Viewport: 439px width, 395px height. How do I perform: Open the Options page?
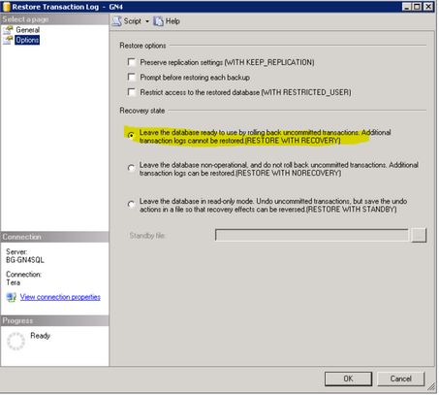27,40
